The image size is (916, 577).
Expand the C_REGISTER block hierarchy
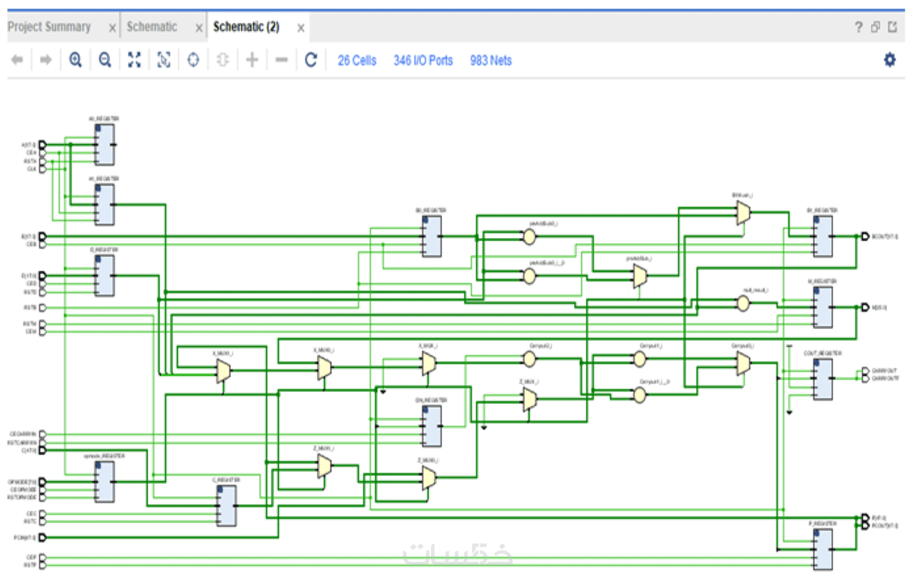click(x=220, y=490)
